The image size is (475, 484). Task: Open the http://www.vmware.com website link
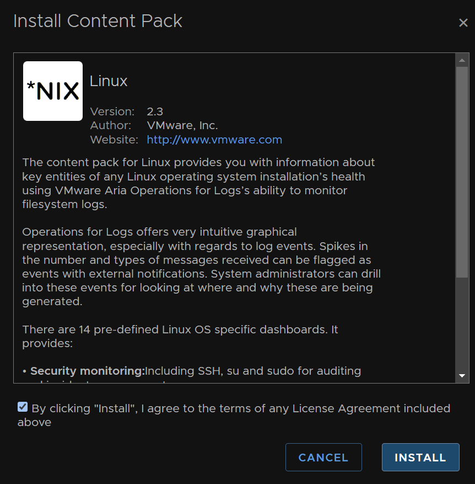214,140
